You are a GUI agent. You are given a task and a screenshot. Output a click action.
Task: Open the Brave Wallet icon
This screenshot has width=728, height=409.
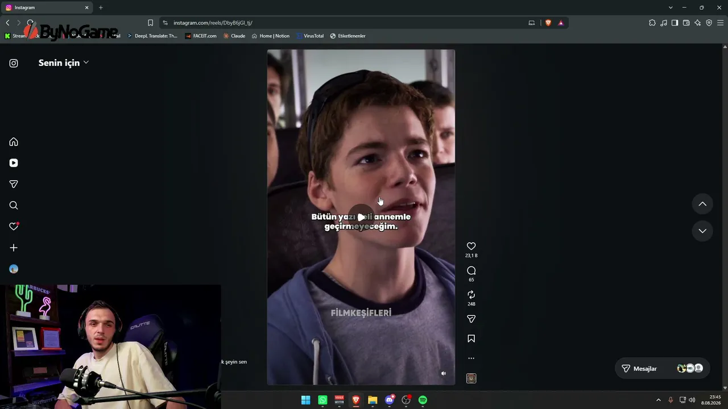click(x=686, y=23)
